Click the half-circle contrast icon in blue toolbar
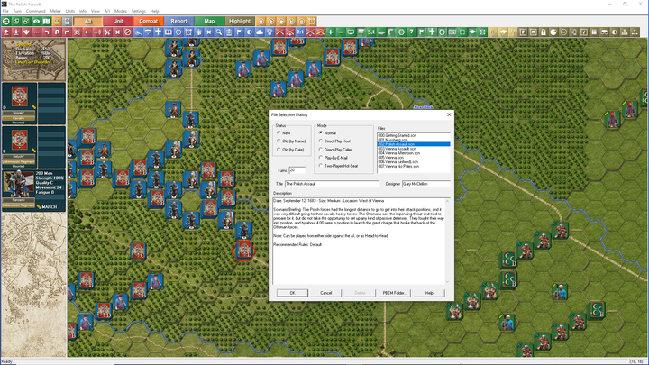This screenshot has height=365, width=649. coord(250,32)
